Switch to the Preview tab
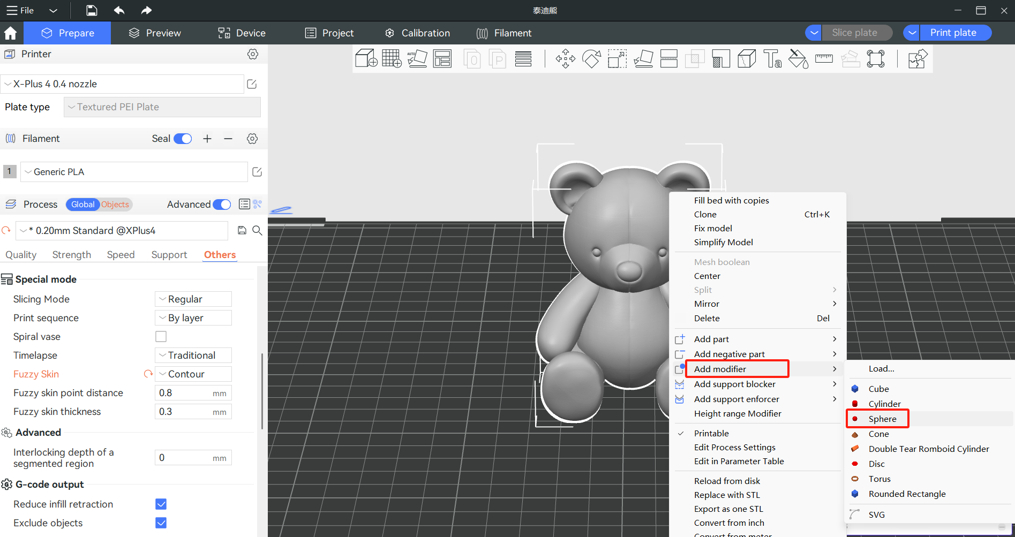 (155, 33)
